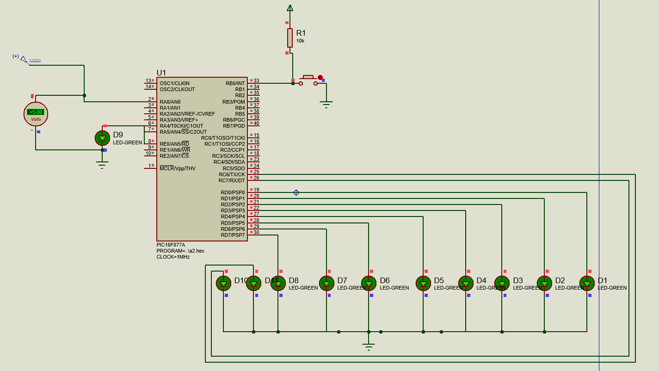Click the RC3/SCK/SCL pin label

coord(228,156)
